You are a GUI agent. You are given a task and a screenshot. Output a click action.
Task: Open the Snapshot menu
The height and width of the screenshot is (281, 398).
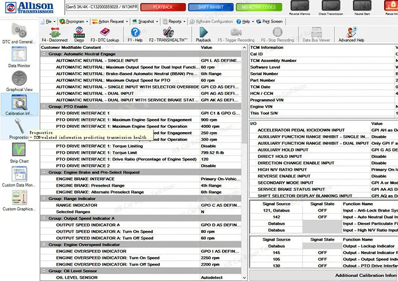tap(145, 22)
